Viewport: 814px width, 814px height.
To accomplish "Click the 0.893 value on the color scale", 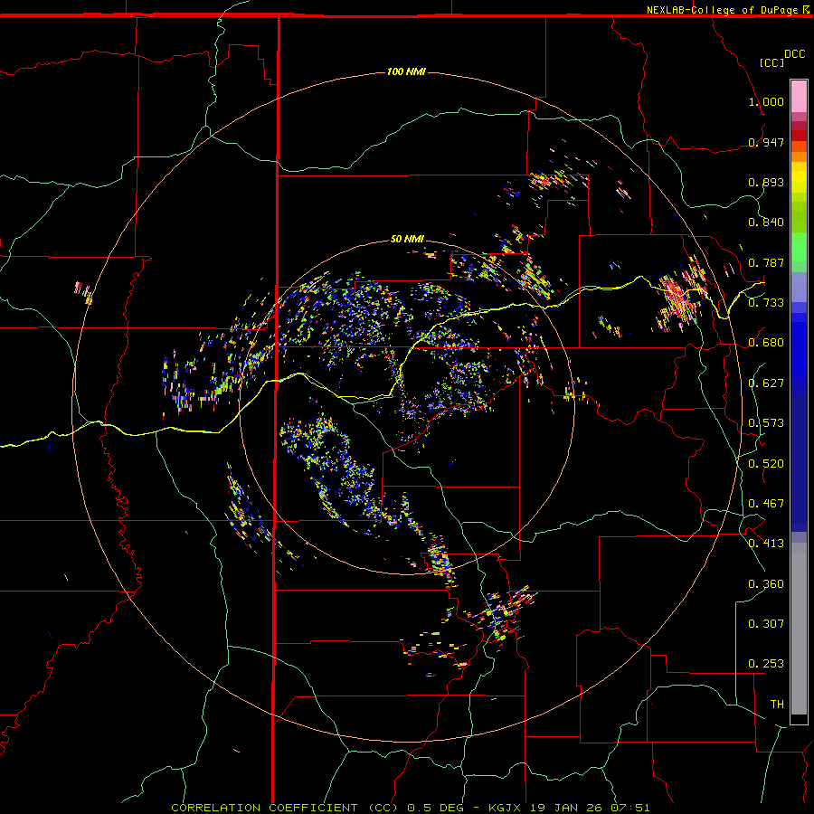I will pyautogui.click(x=766, y=182).
